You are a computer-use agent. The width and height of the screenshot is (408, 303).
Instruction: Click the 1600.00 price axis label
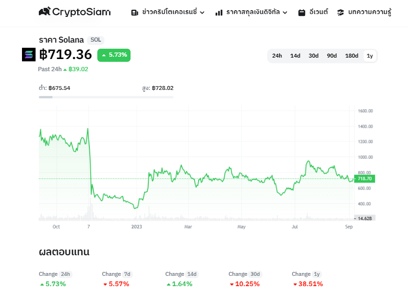365,111
